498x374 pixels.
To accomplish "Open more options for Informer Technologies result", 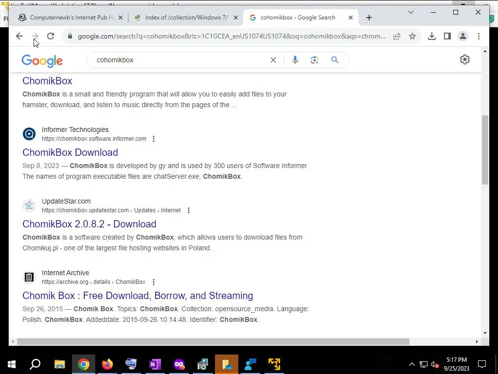I will (x=154, y=139).
